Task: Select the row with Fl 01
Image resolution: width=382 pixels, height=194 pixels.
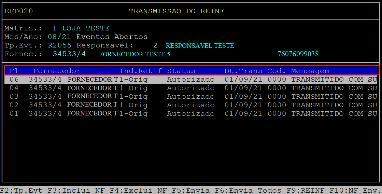Action: 190,114
